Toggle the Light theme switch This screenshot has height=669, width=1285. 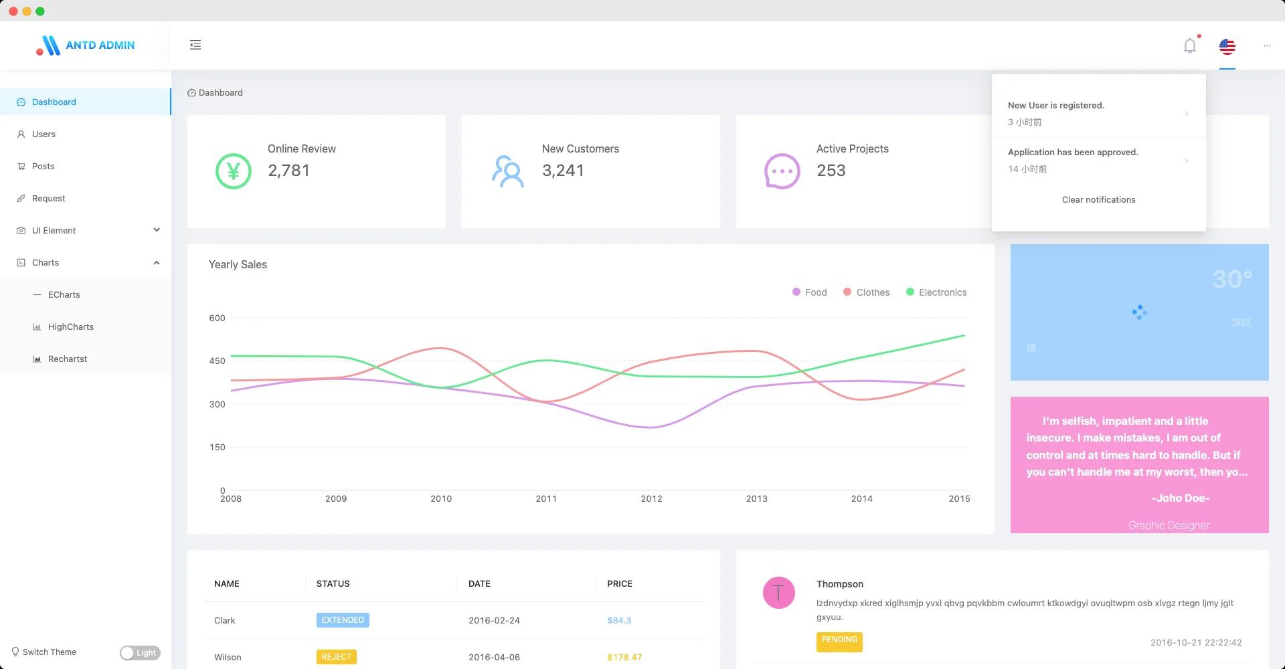pyautogui.click(x=140, y=652)
